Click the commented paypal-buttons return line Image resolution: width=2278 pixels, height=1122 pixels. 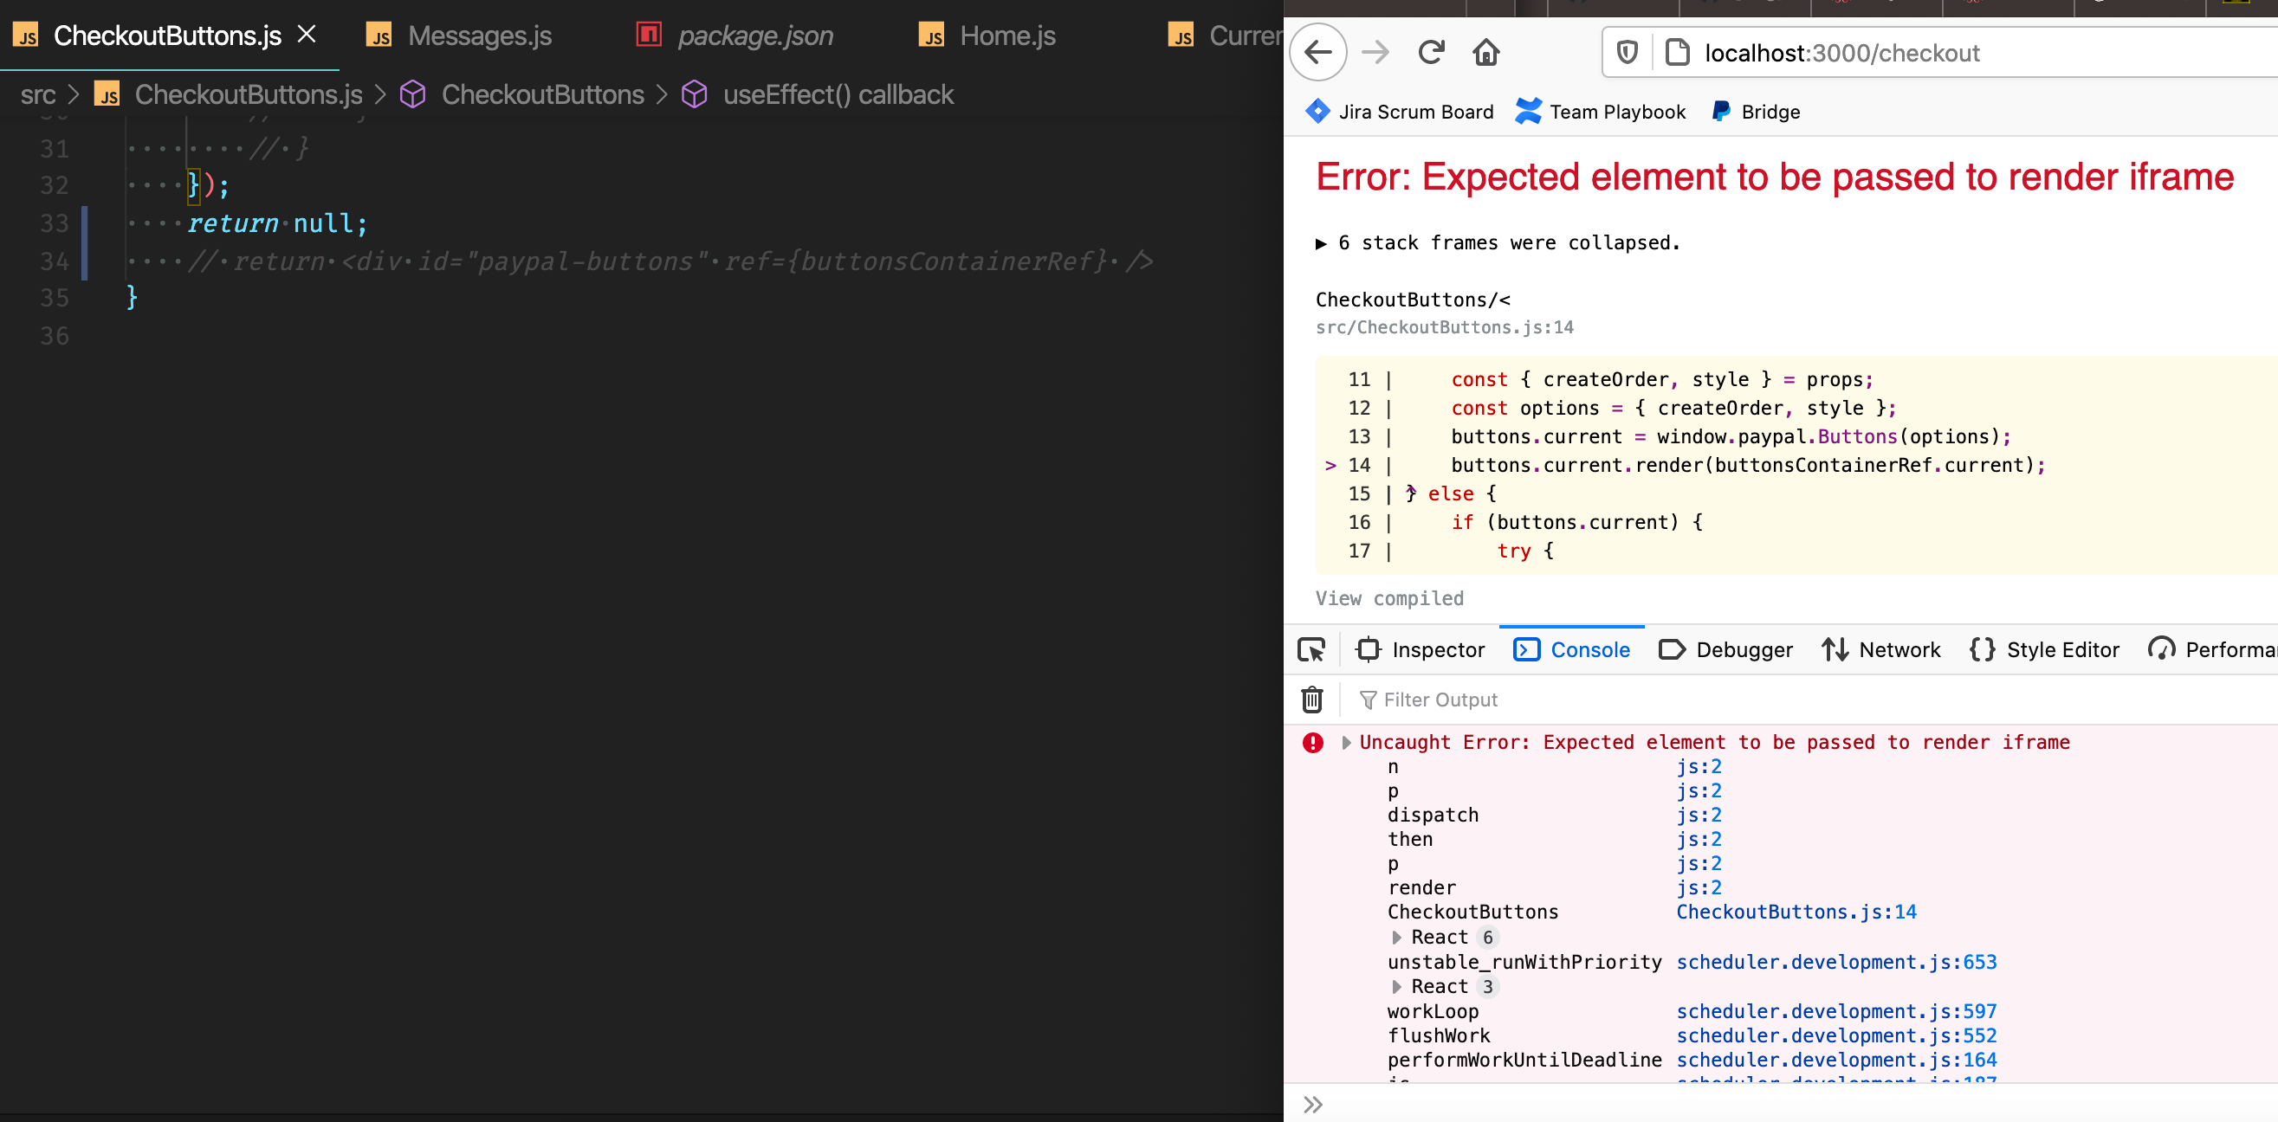tap(670, 261)
